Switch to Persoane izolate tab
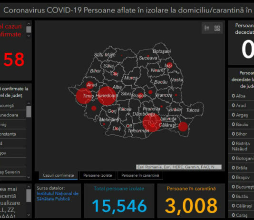Image resolution: width=254 pixels, height=220 pixels. [98, 175]
